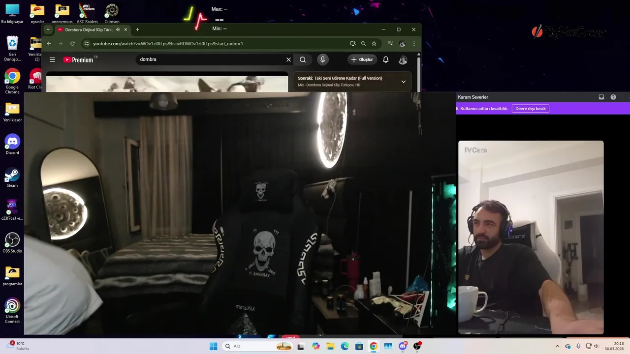Open programlar desktop folder
The height and width of the screenshot is (354, 630).
(12, 276)
